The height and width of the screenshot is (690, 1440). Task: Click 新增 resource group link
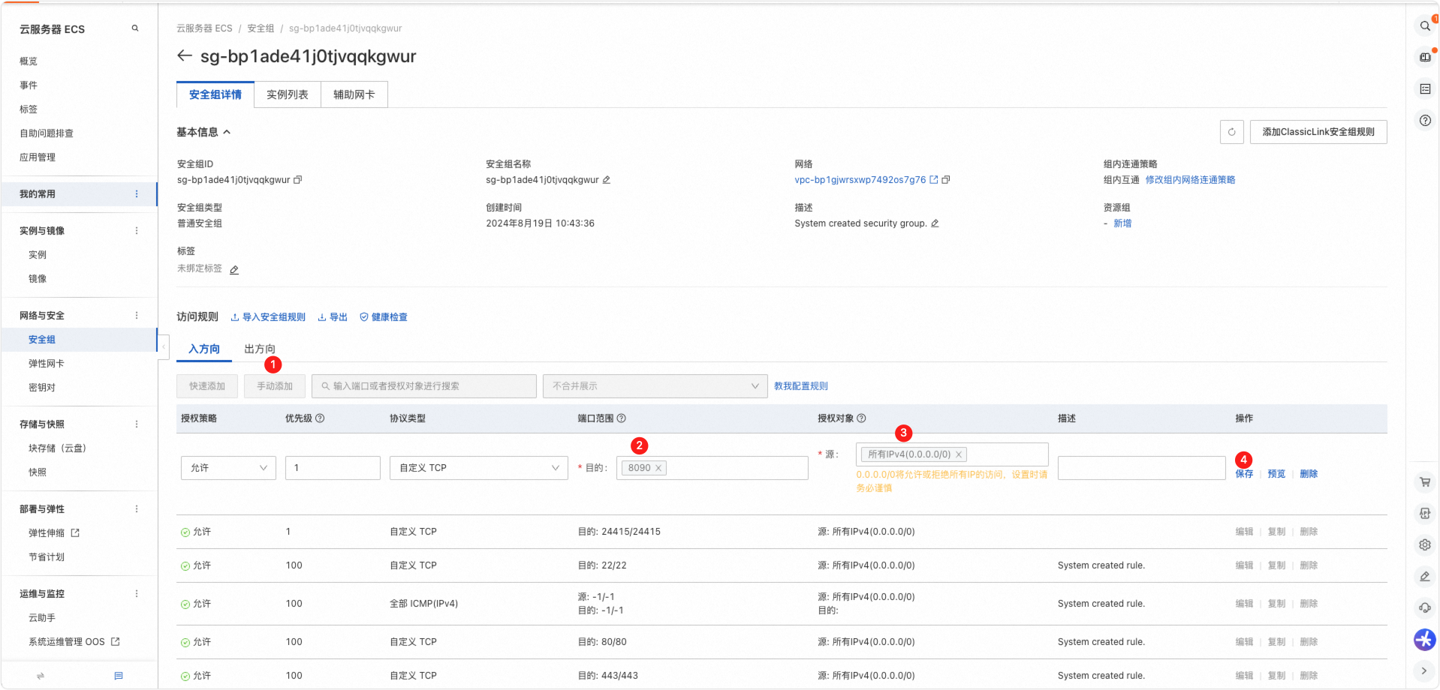coord(1122,223)
